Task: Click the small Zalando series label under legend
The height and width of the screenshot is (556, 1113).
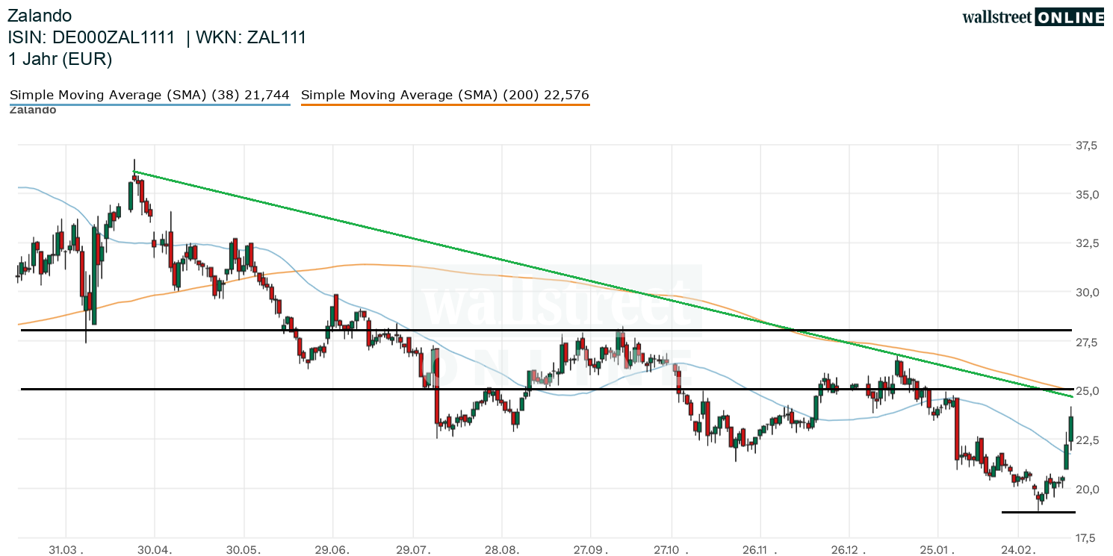Action: [x=32, y=110]
